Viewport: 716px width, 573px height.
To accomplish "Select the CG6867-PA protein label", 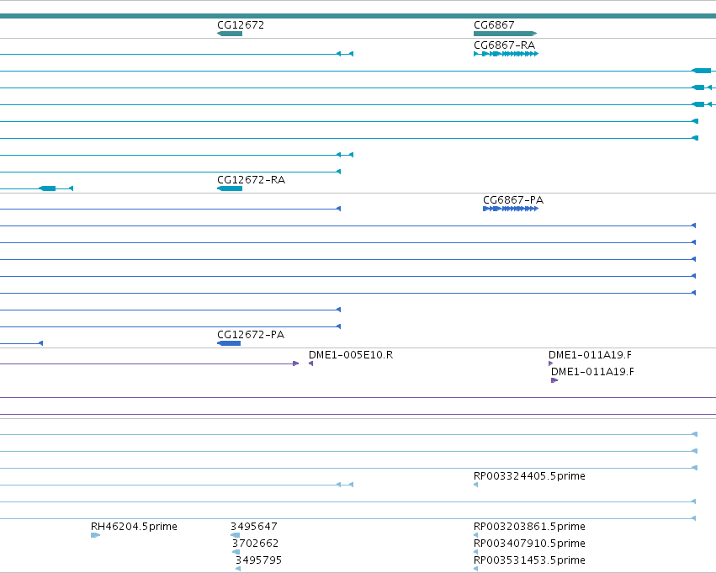I will click(513, 200).
